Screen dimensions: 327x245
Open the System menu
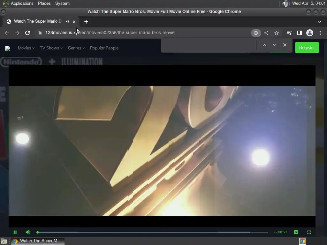pos(62,3)
